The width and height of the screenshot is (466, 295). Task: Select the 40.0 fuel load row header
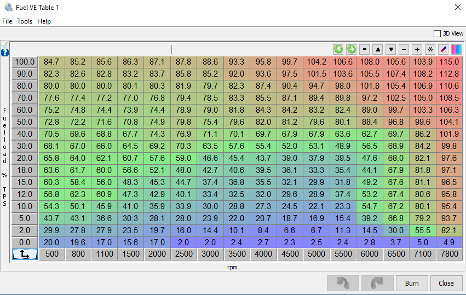click(25, 134)
